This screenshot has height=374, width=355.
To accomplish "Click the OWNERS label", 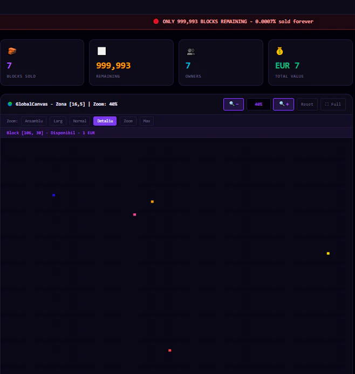I will (x=193, y=77).
